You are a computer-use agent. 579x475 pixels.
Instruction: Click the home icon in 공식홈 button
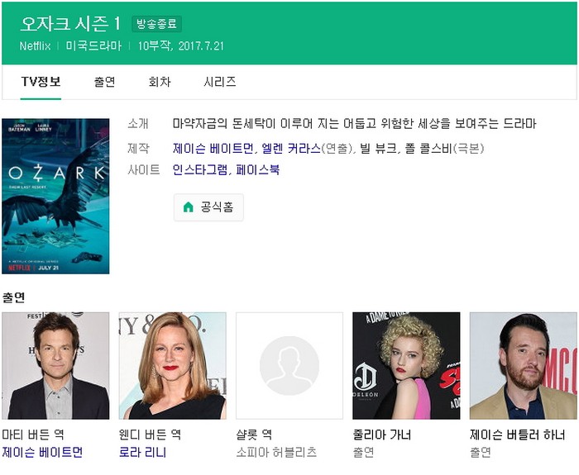(x=189, y=207)
